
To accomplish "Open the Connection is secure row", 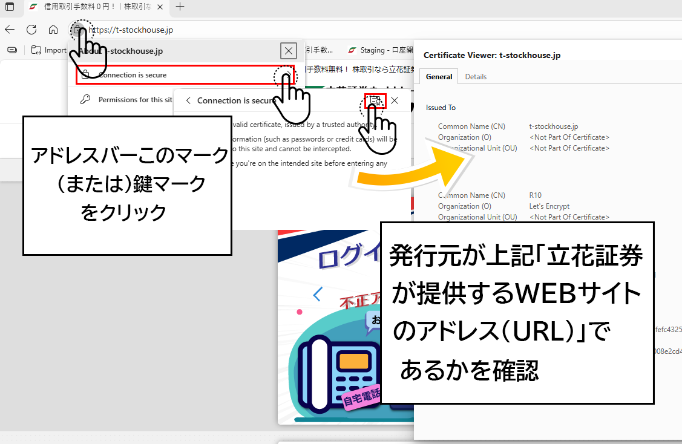I will [x=186, y=75].
